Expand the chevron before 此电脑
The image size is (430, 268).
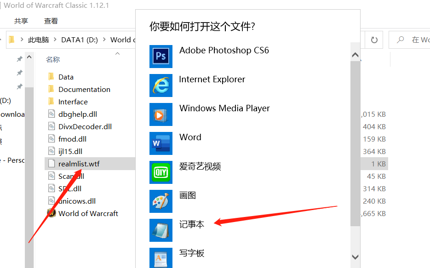pos(22,40)
